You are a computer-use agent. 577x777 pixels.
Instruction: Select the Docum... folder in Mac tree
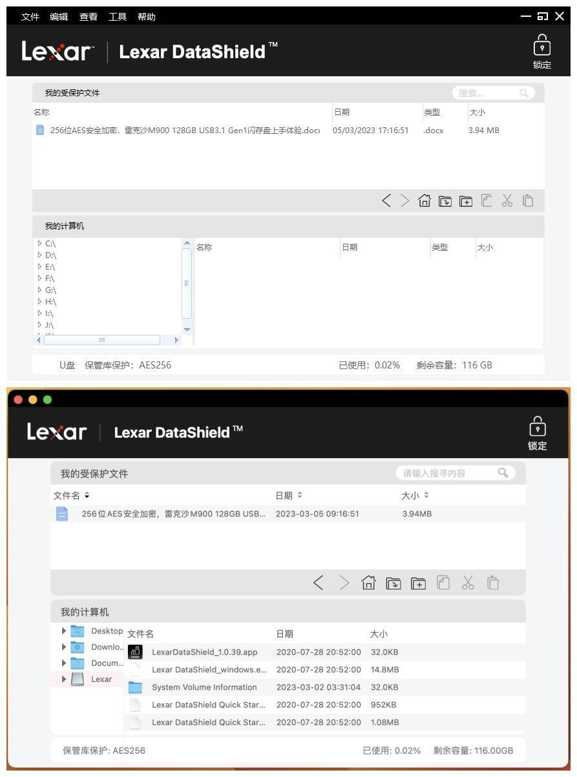pos(107,663)
